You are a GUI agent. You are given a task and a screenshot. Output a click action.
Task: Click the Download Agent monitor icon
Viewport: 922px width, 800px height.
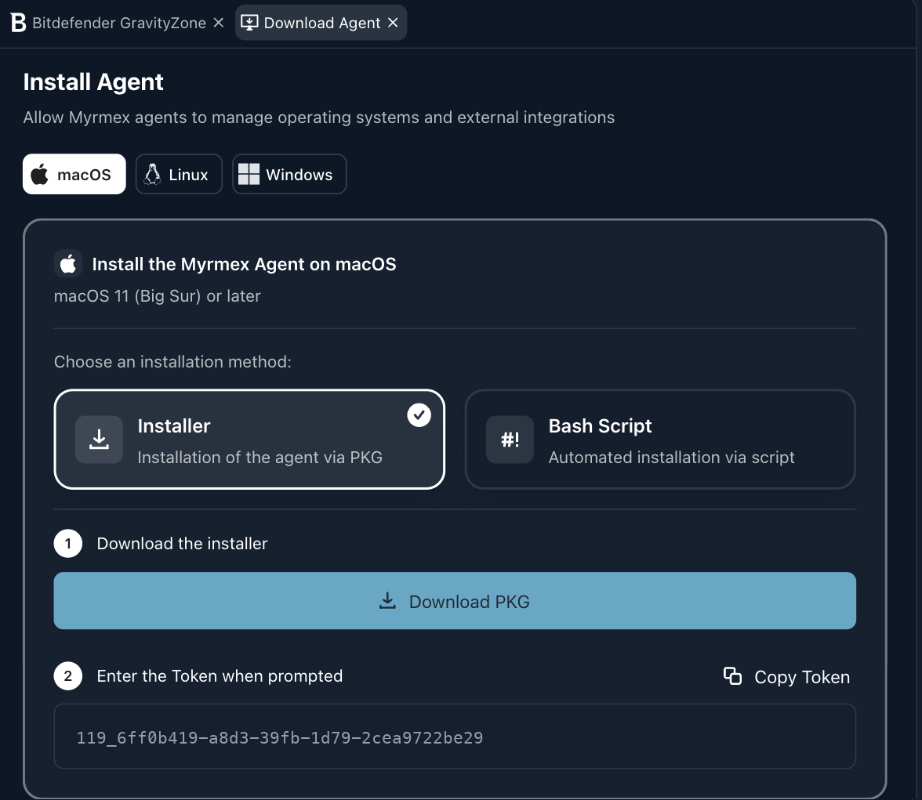click(249, 23)
